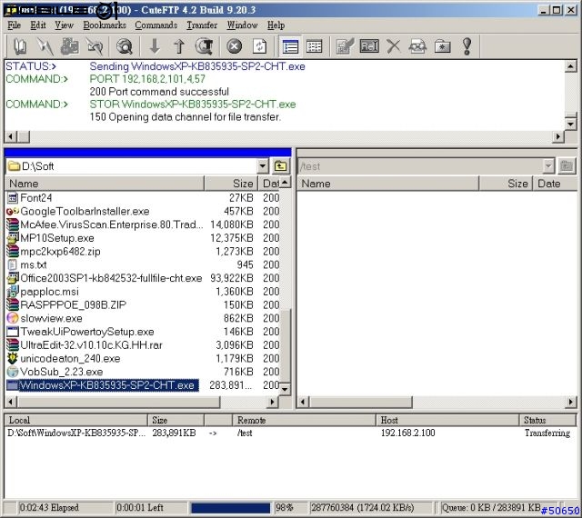Click the local parent-folder up button
Viewport: 582px width, 518px height.
click(x=281, y=166)
